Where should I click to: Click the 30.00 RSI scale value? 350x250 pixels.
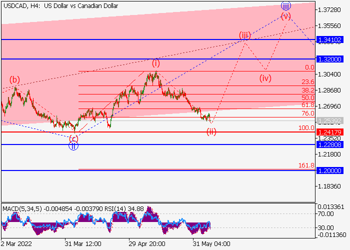(325, 228)
